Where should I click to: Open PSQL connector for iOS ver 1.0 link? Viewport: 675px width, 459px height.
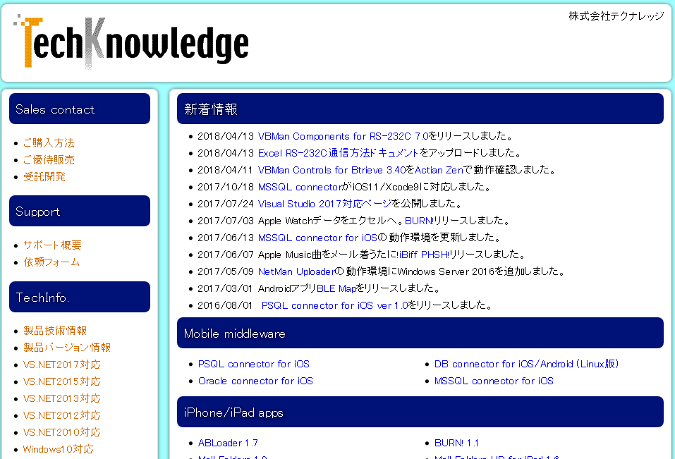pyautogui.click(x=334, y=305)
